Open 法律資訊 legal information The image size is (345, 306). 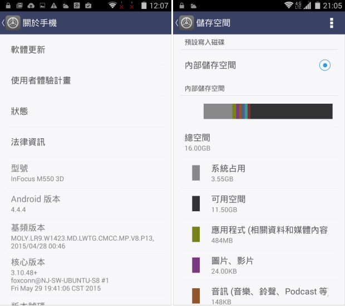(x=85, y=142)
